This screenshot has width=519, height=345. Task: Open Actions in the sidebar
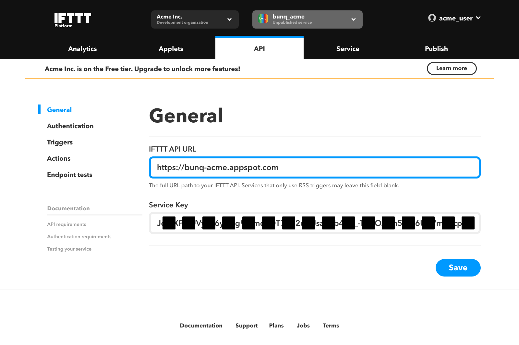point(59,158)
